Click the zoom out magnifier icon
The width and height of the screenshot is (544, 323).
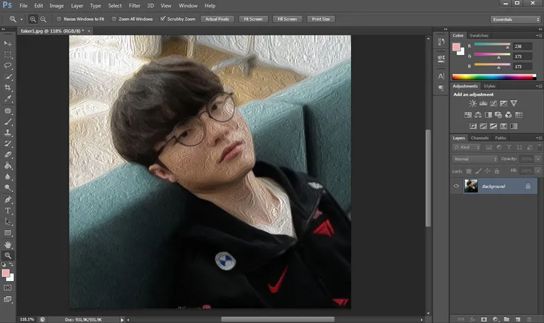pyautogui.click(x=43, y=19)
